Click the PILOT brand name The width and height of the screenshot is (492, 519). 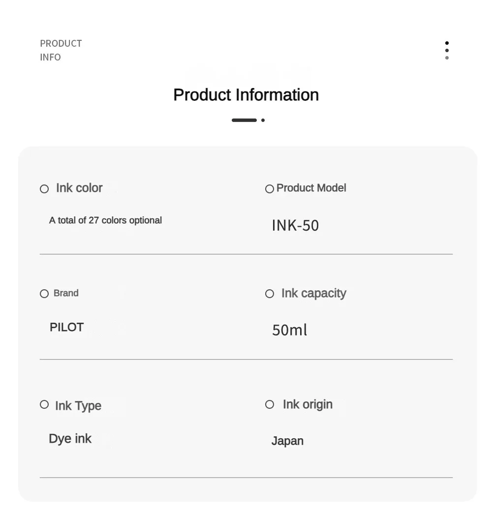(66, 327)
